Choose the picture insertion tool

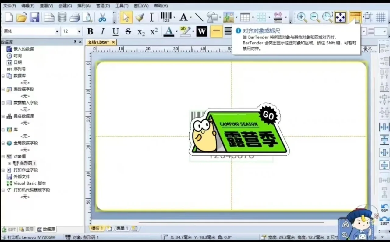228,17
